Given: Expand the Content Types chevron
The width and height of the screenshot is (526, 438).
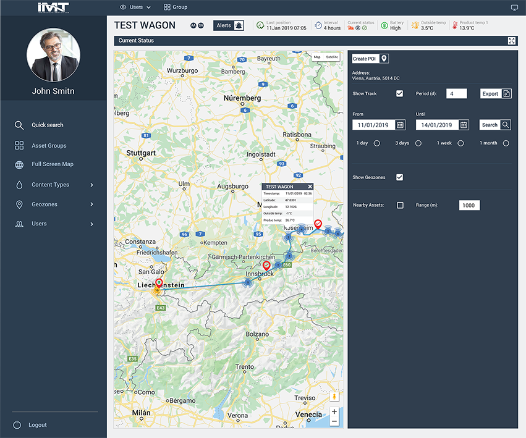Looking at the screenshot, I should click(91, 185).
